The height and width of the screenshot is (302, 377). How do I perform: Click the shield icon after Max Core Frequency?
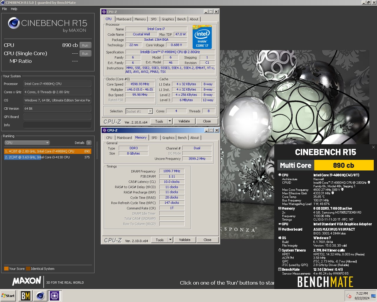[342, 190]
